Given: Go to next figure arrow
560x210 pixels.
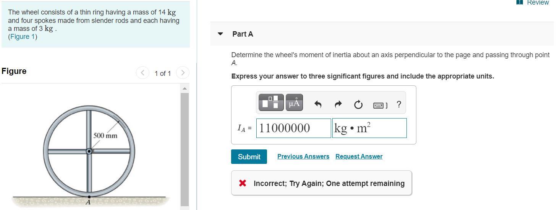Looking at the screenshot, I should pyautogui.click(x=183, y=72).
